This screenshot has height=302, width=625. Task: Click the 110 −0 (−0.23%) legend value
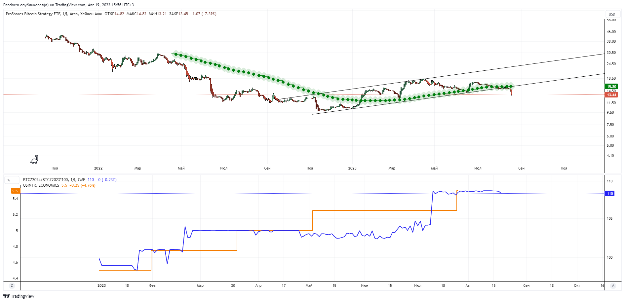(x=102, y=180)
